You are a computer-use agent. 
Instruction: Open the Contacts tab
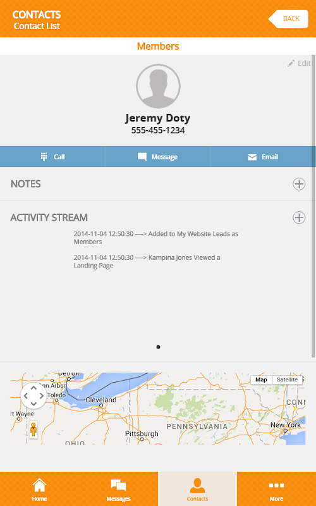197,489
